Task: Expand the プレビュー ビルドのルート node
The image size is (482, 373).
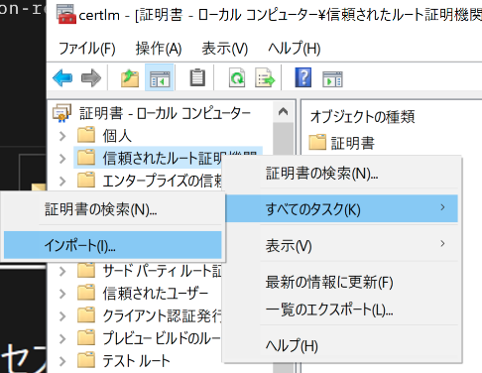Action: click(x=62, y=338)
